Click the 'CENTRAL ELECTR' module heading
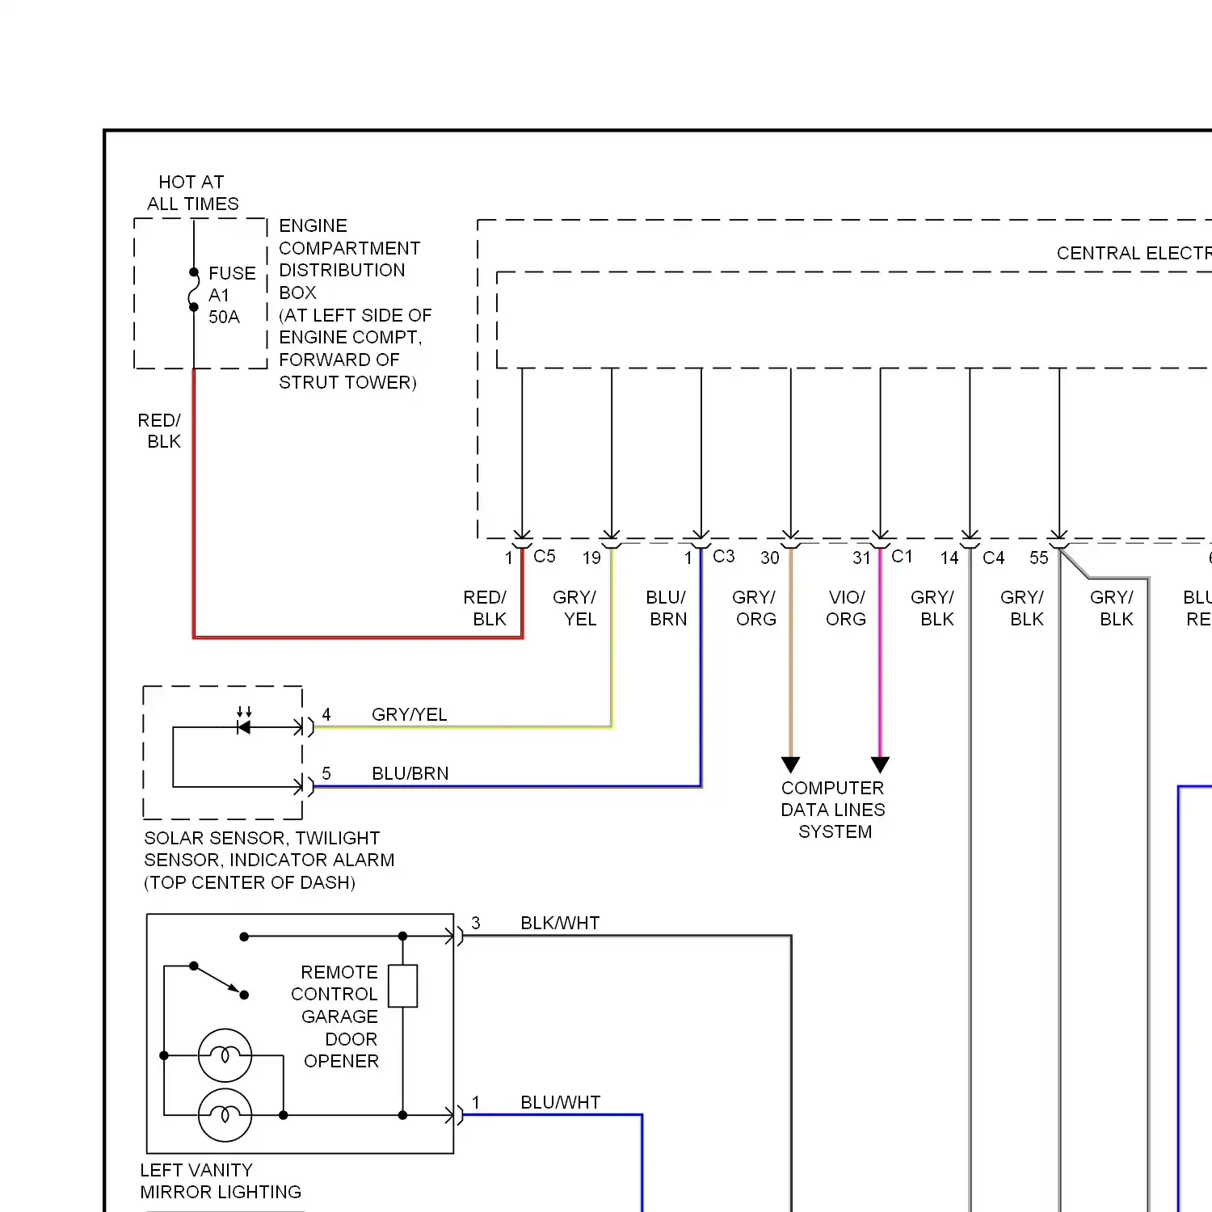The height and width of the screenshot is (1212, 1212). point(1134,253)
